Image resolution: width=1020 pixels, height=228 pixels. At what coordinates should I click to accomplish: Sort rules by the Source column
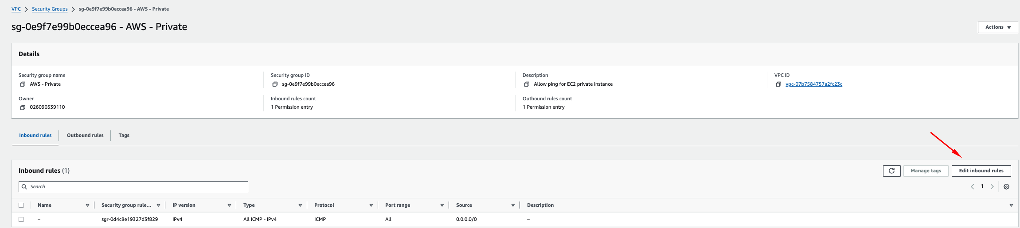pos(513,205)
